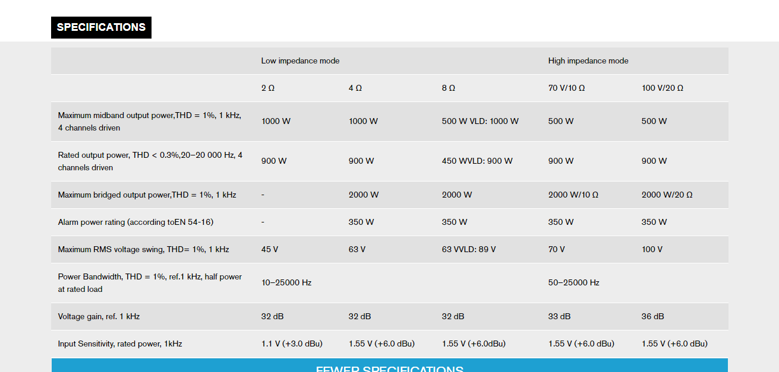Click the 100 V voltage swing value
This screenshot has width=779, height=372.
coord(652,250)
